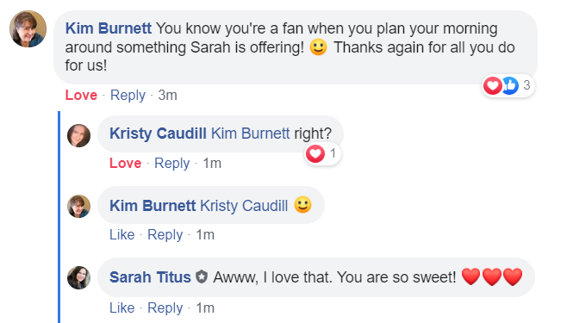Click tagged Kim Burnett mention in Kristy's reply
The height and width of the screenshot is (323, 573).
(x=251, y=134)
